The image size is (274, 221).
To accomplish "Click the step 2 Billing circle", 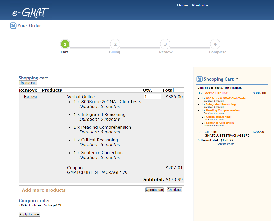I will point(115,44).
